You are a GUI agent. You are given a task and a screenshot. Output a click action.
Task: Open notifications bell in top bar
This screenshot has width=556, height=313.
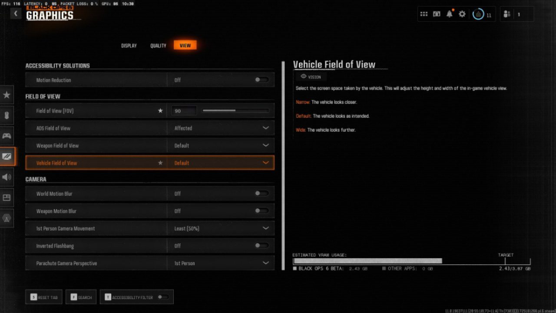(x=449, y=14)
